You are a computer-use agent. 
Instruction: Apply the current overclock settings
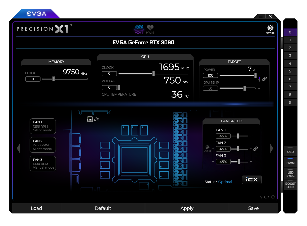point(187,208)
